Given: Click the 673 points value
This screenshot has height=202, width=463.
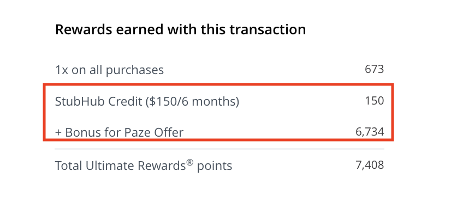Looking at the screenshot, I should tap(375, 69).
